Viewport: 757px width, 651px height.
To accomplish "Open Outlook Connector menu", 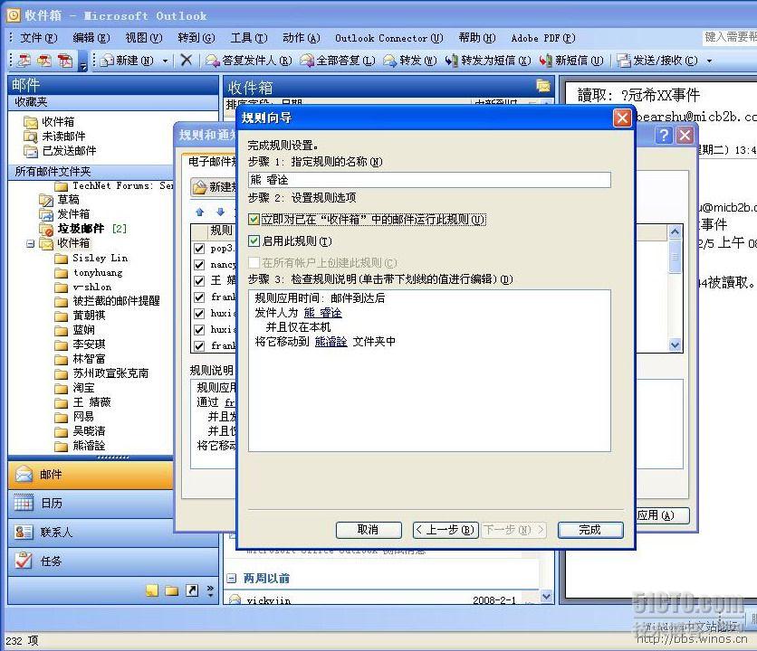I will [x=389, y=38].
